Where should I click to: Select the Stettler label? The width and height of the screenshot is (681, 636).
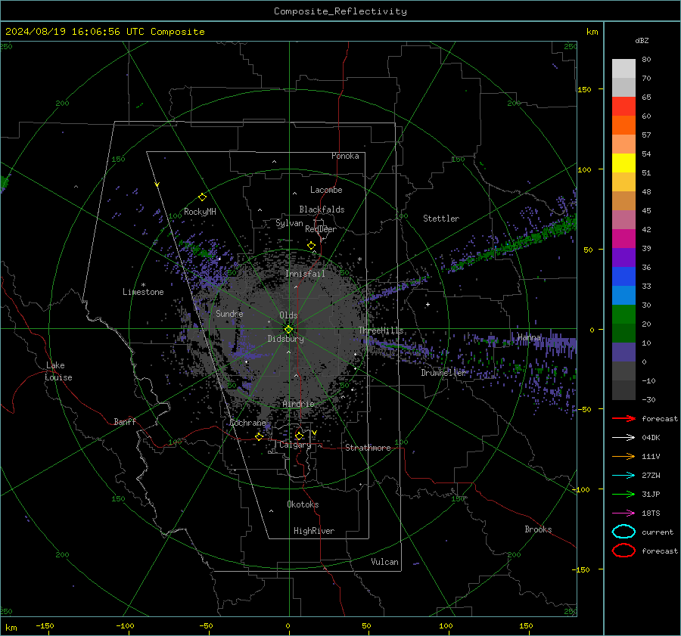[441, 219]
